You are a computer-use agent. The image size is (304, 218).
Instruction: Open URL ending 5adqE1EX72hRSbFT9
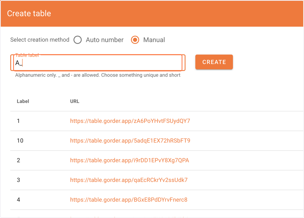point(130,141)
